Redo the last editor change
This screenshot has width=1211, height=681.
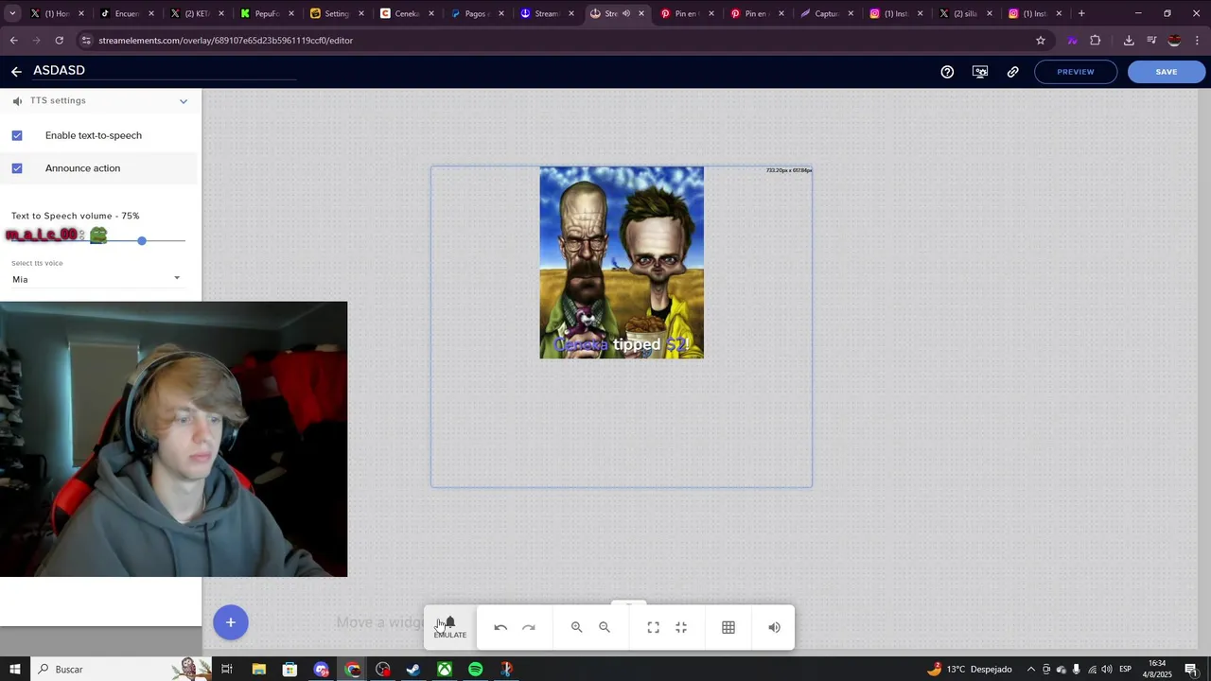pos(529,627)
